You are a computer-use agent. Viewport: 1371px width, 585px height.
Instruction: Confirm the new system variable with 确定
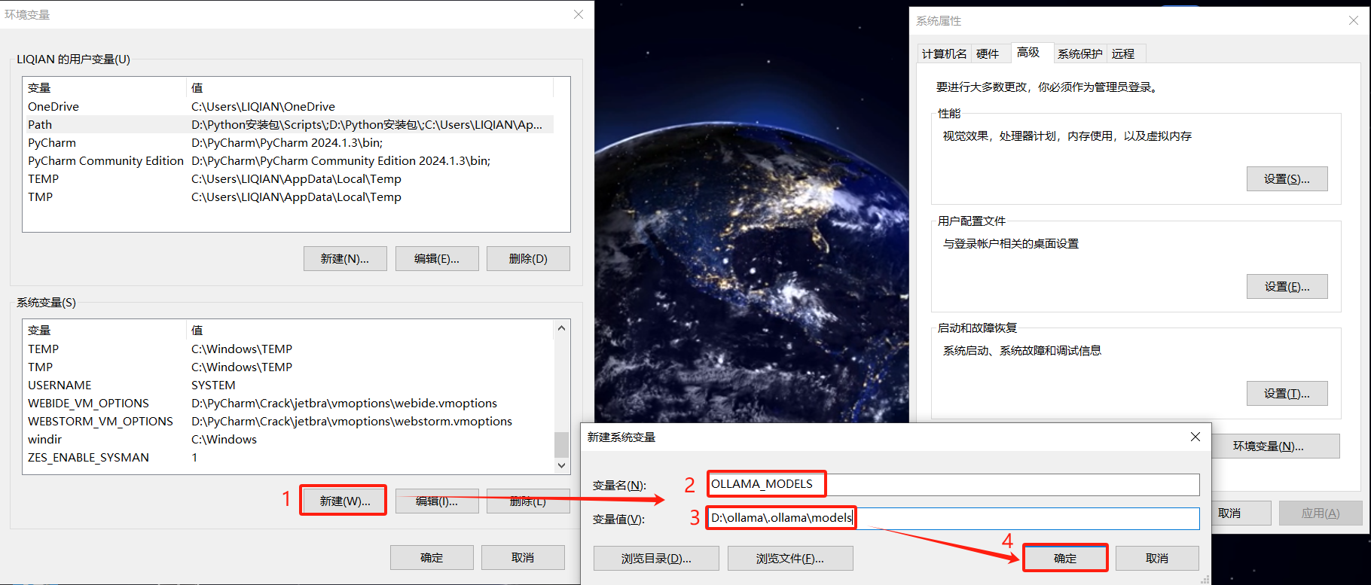(1065, 558)
